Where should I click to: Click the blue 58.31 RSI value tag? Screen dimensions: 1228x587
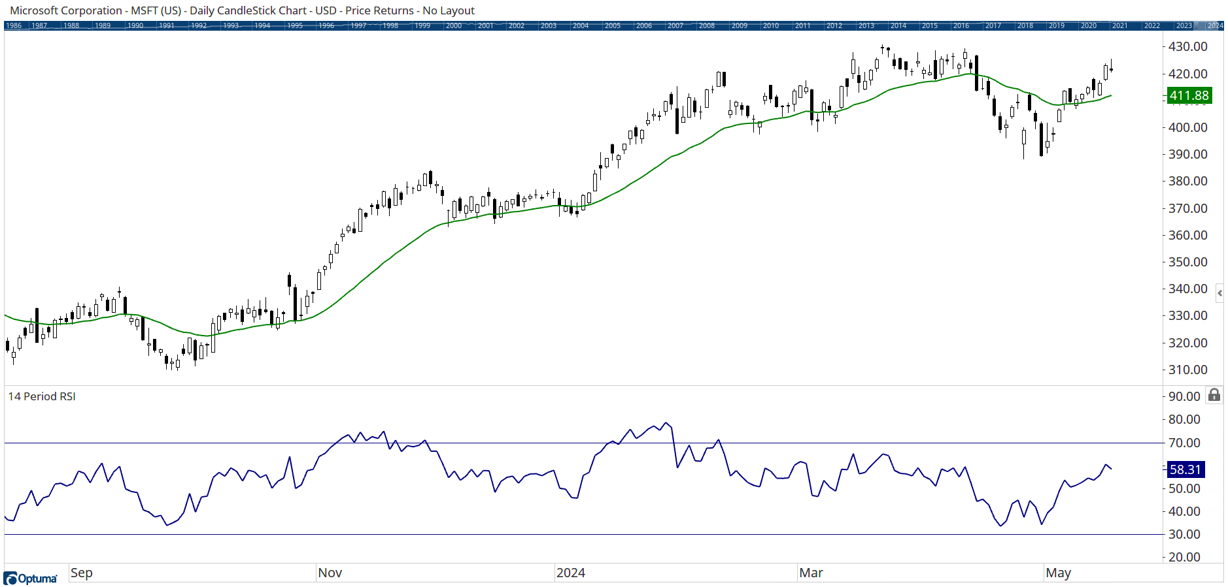[x=1185, y=469]
